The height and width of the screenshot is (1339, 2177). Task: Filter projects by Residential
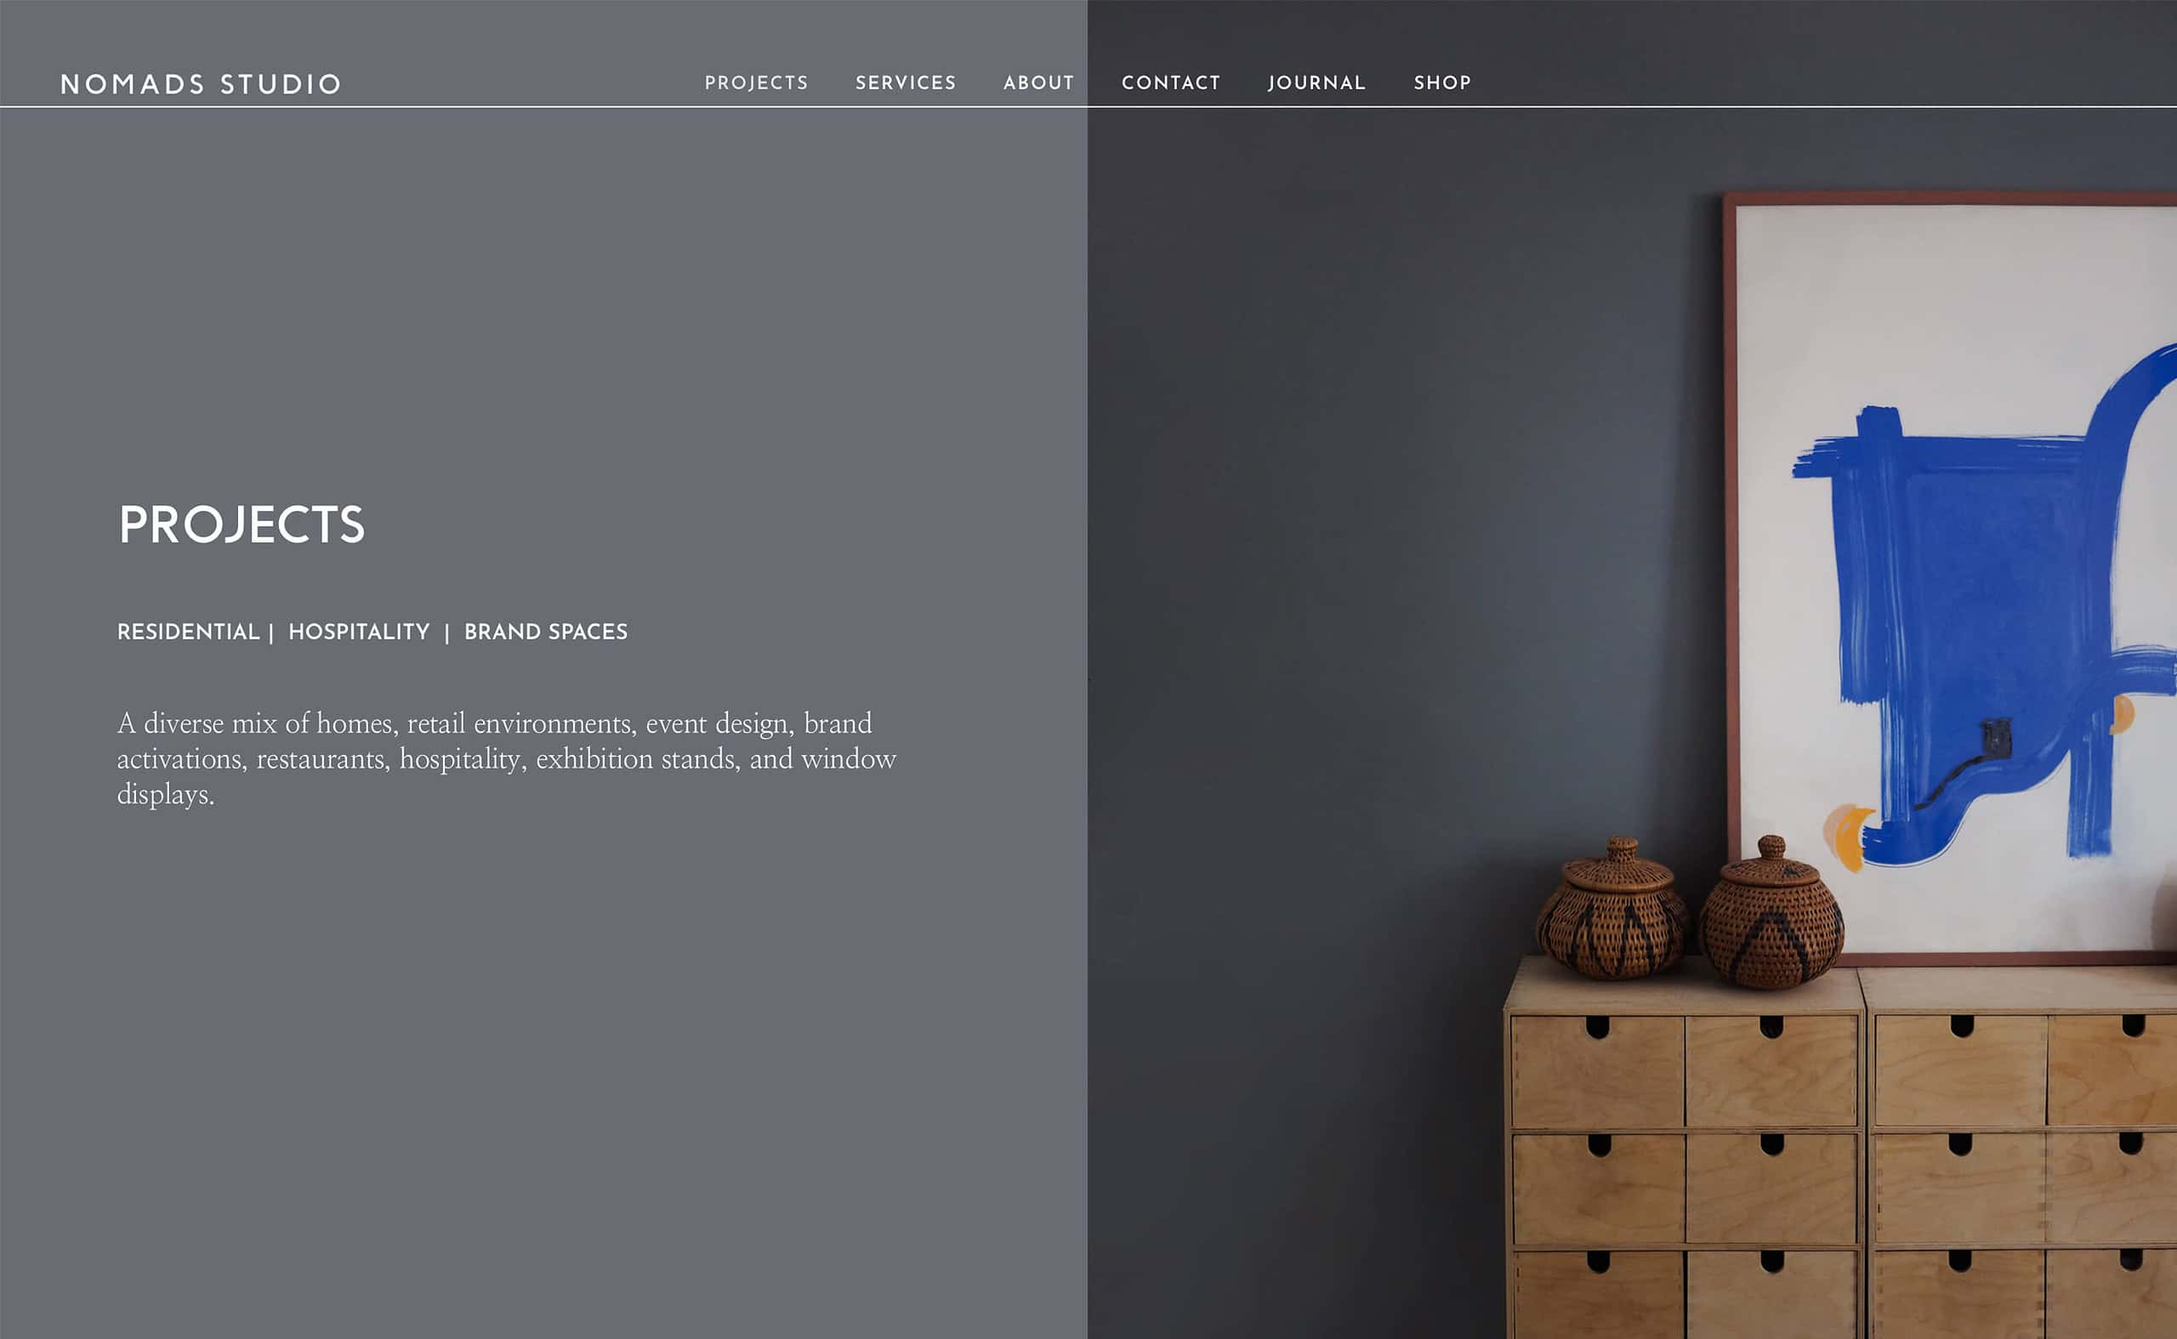188,632
